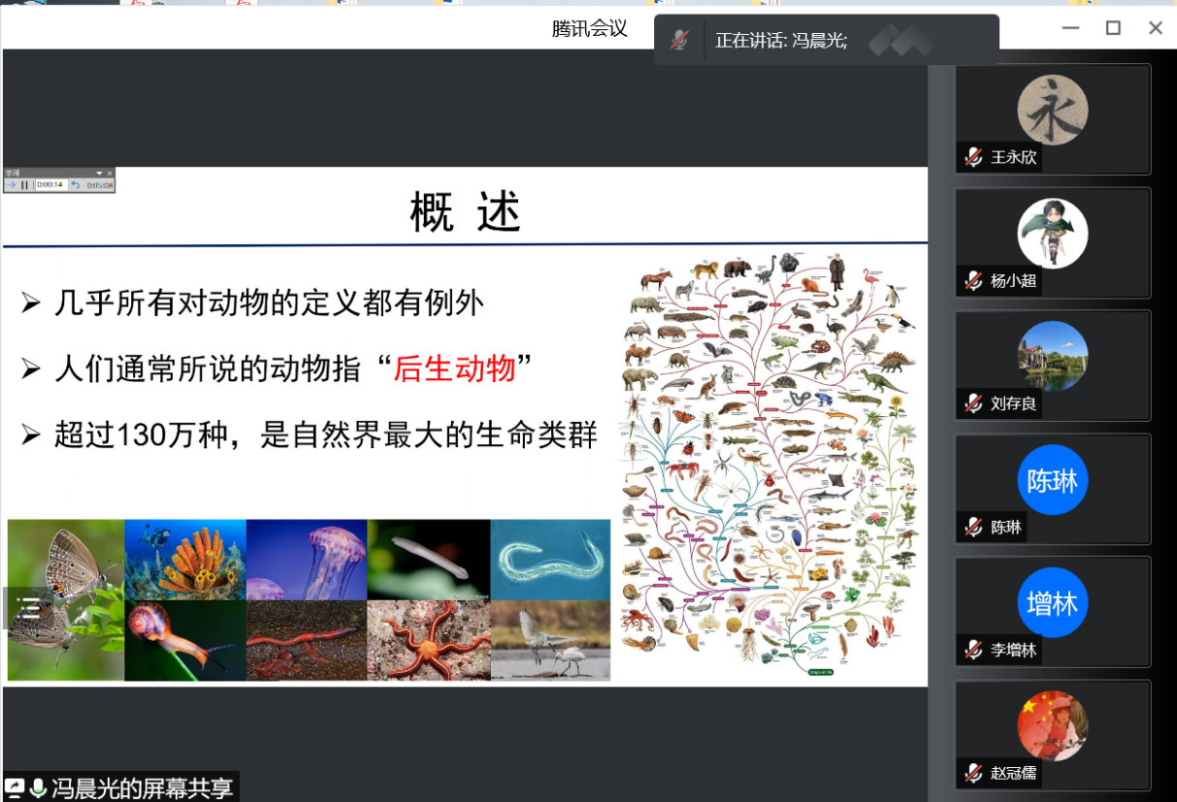This screenshot has height=802, width=1177.
Task: Open the recording toolbar dropdown triangle
Action: pos(99,174)
